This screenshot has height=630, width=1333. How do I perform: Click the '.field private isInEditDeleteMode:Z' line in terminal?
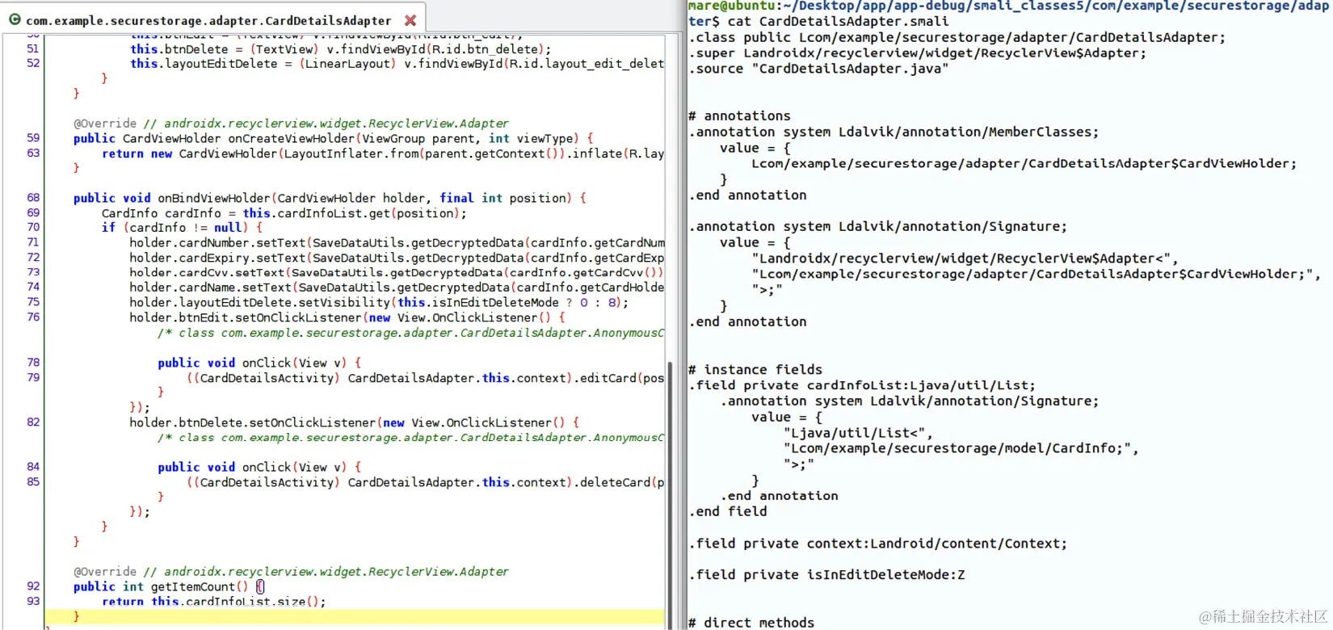click(826, 575)
